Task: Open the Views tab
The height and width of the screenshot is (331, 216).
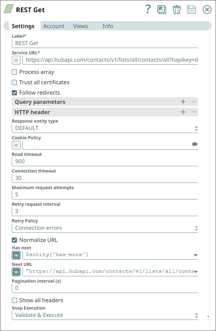Action: (80, 26)
